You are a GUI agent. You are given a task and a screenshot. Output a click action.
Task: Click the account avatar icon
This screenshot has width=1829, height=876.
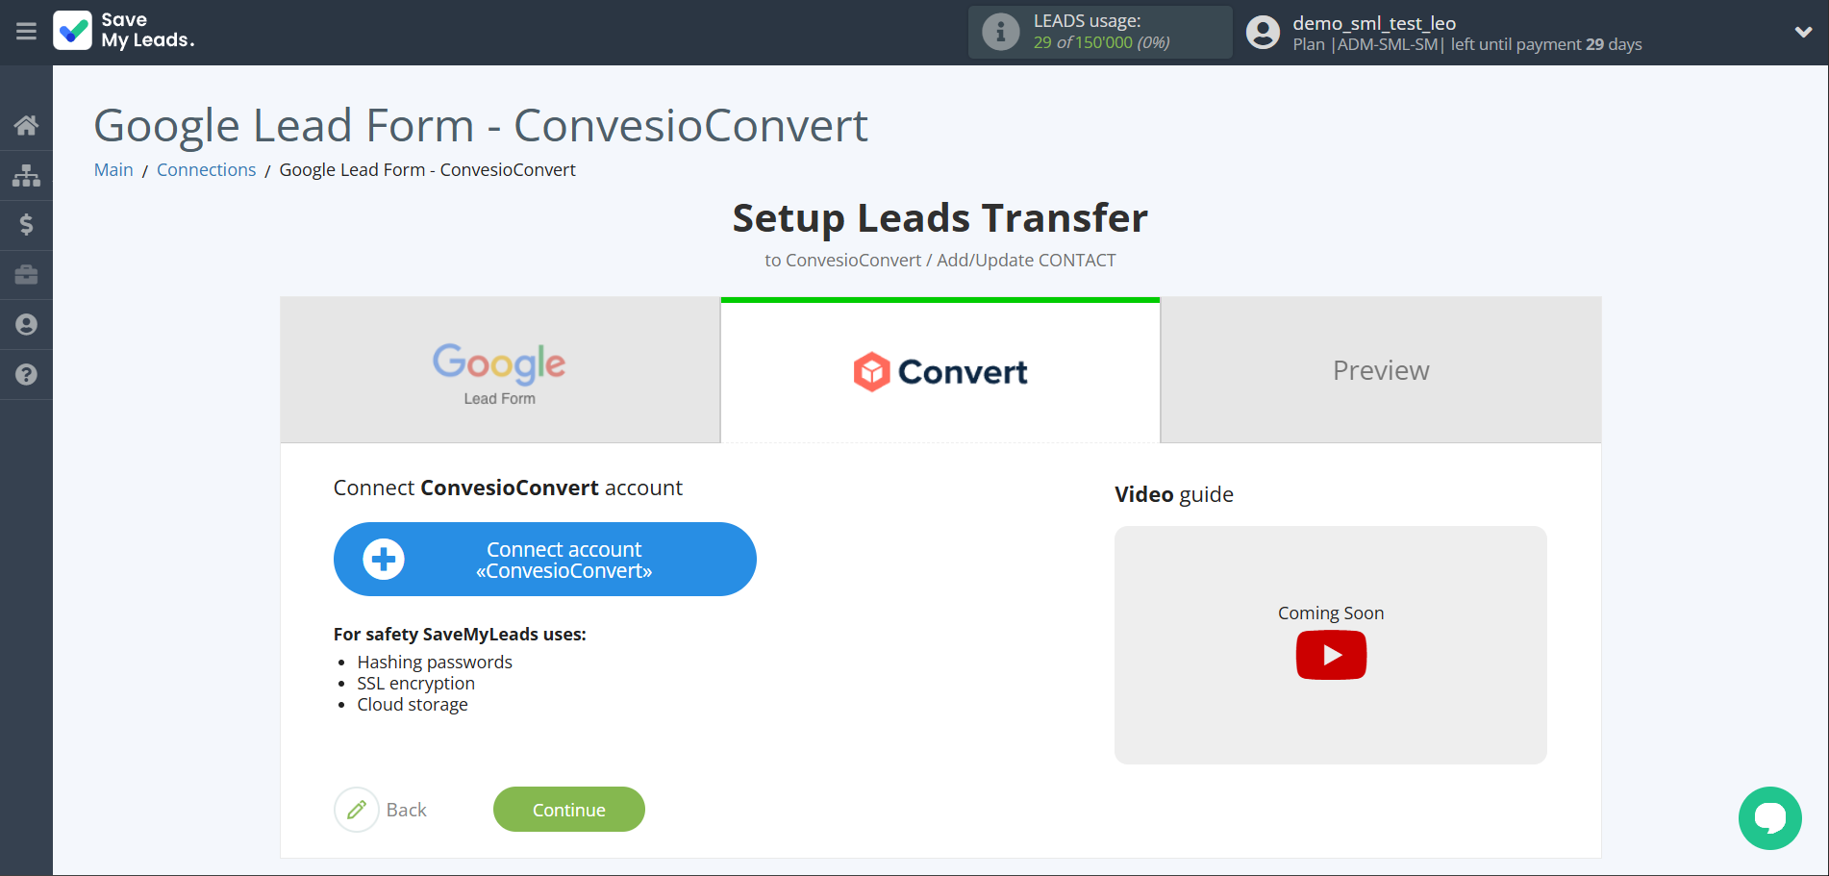[1263, 32]
